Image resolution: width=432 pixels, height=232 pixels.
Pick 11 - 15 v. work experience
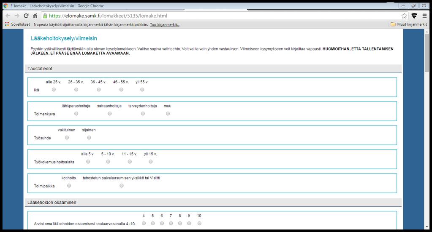tap(130, 161)
